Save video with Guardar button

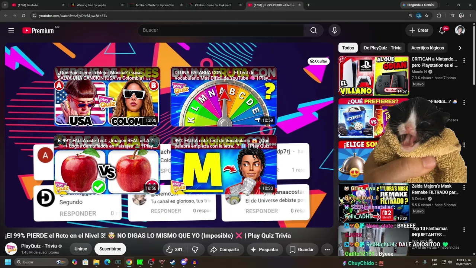pos(302,249)
